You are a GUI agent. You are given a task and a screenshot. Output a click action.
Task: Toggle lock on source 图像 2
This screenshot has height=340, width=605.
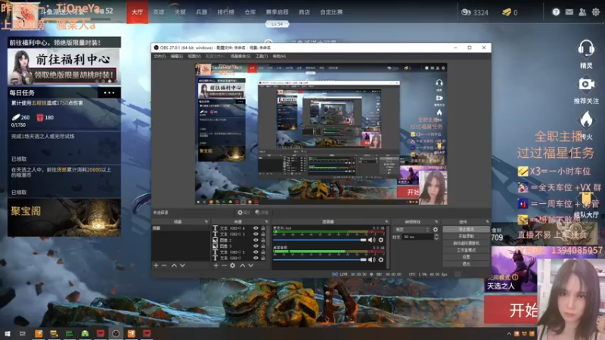[x=263, y=240]
